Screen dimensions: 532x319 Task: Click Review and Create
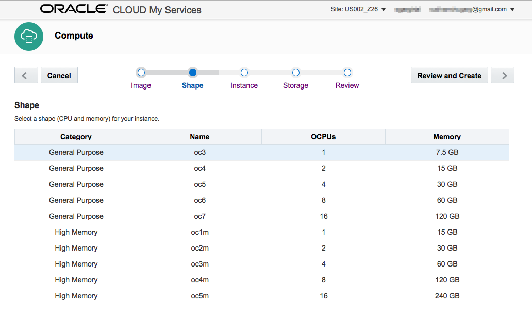449,75
